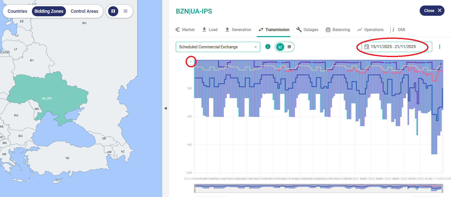The width and height of the screenshot is (451, 197).
Task: Switch to table view mode
Action: point(289,47)
